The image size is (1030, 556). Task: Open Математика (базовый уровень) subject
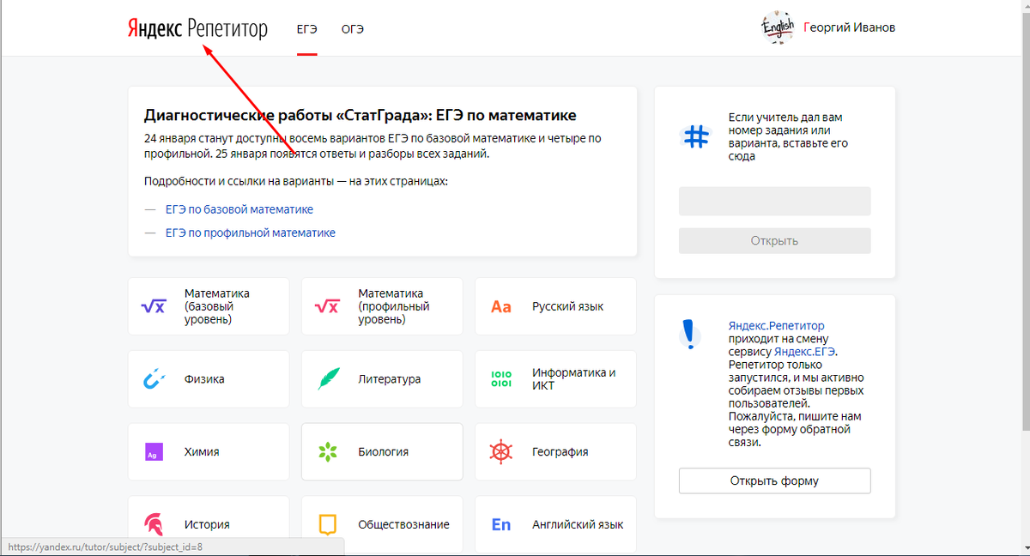pyautogui.click(x=209, y=306)
